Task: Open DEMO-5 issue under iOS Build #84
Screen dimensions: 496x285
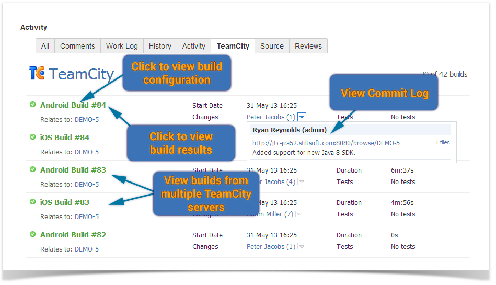Action: [x=87, y=152]
